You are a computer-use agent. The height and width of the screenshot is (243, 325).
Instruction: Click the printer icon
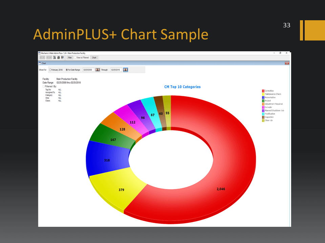[x=59, y=58]
